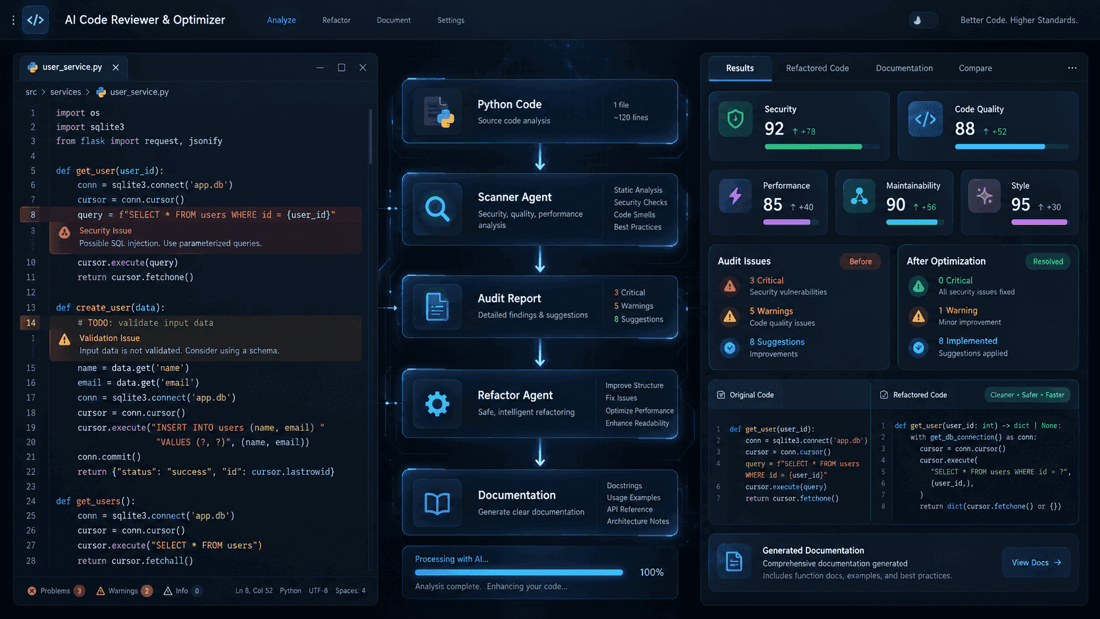Viewport: 1100px width, 619px height.
Task: Show the Warnings count in status bar
Action: [124, 591]
